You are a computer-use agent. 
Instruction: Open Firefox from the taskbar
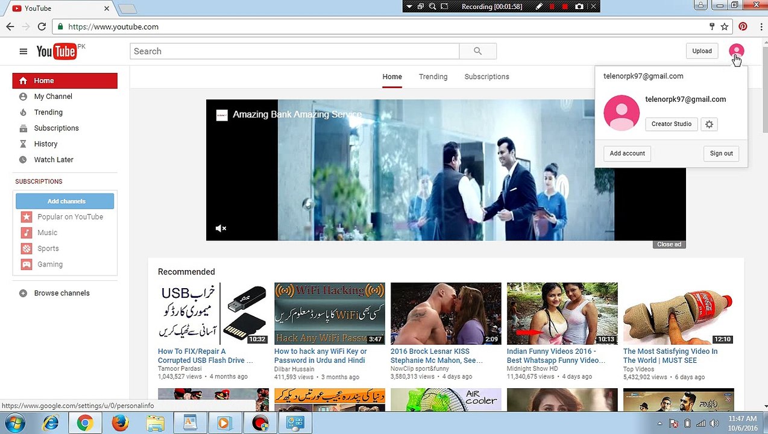(x=119, y=423)
